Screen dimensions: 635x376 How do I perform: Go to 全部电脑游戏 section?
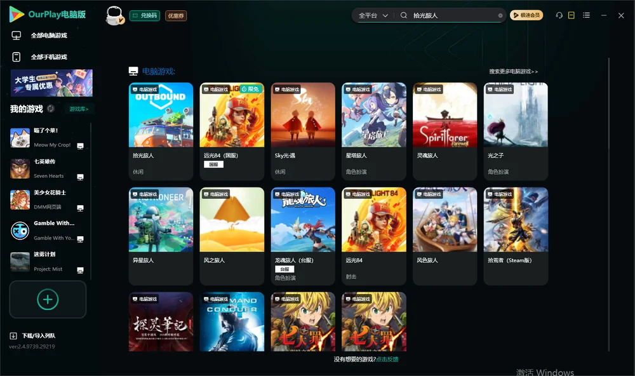tap(49, 36)
